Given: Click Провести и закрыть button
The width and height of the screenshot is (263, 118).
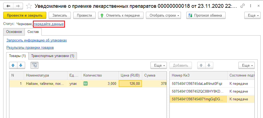Looking at the screenshot, I should point(25,15).
